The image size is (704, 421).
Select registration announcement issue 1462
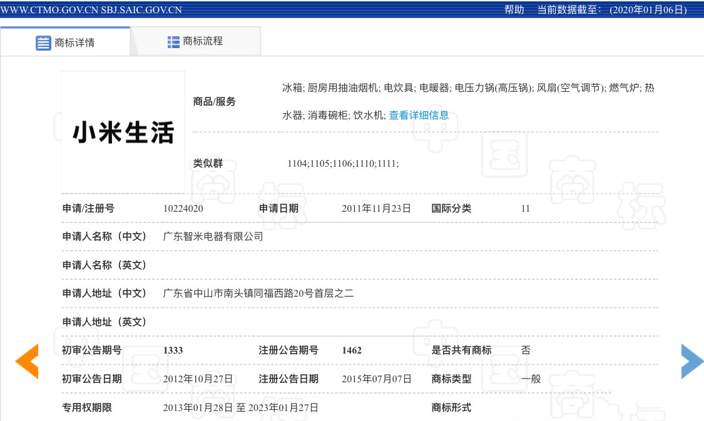352,350
